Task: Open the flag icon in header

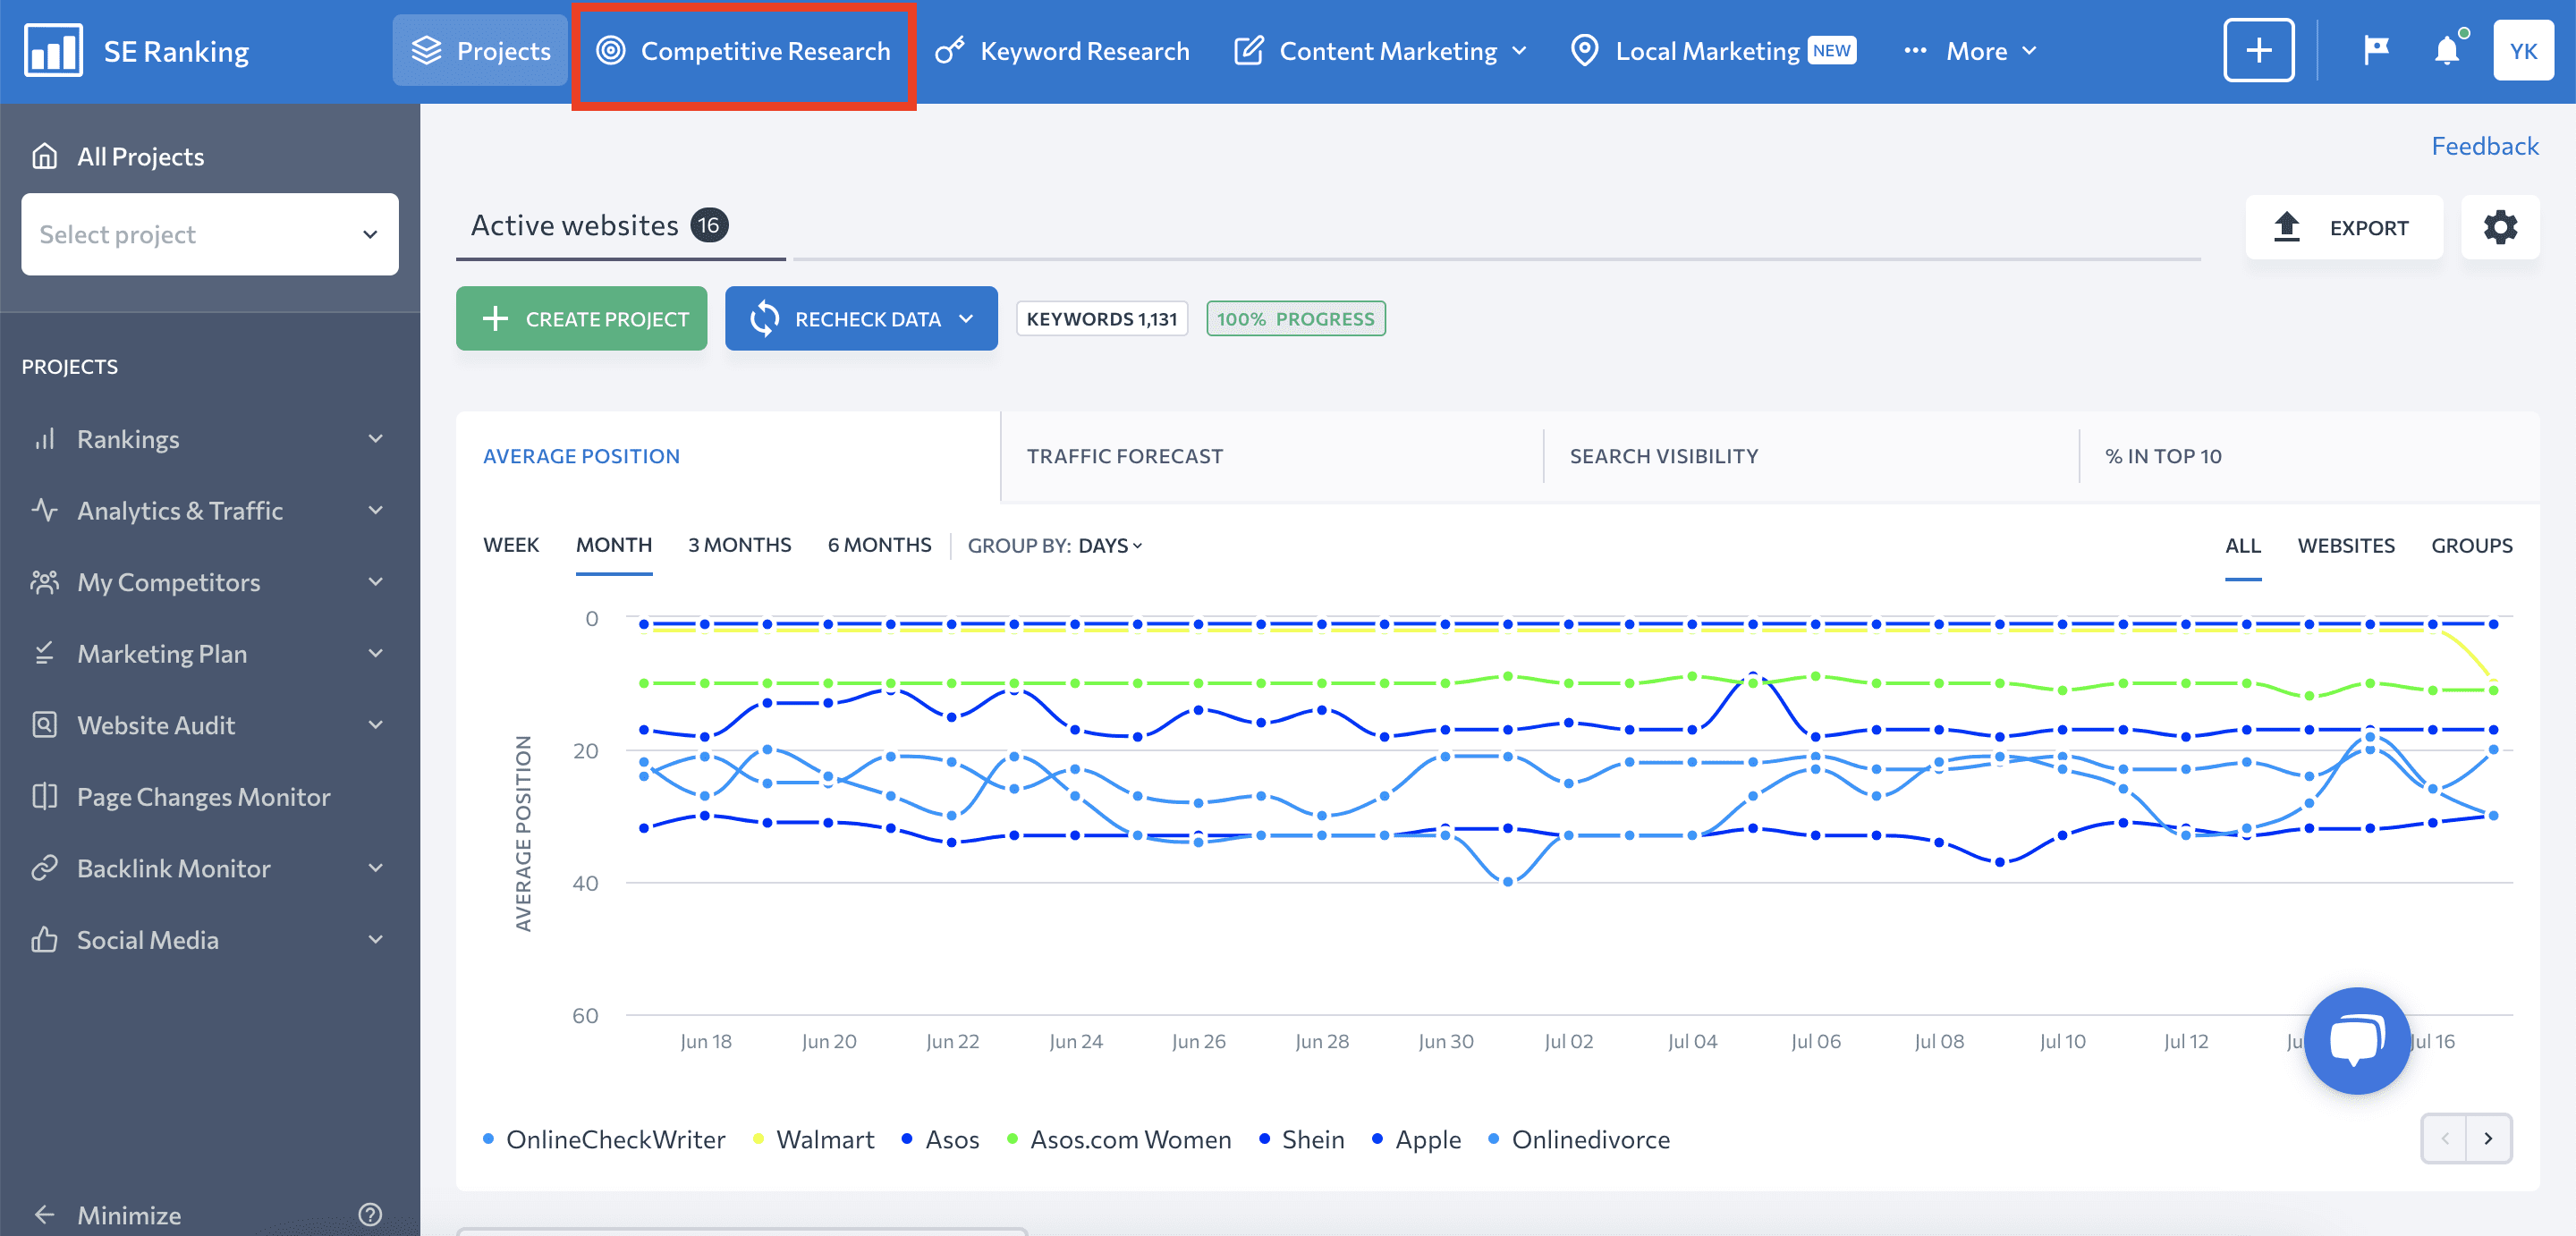Action: [x=2376, y=50]
